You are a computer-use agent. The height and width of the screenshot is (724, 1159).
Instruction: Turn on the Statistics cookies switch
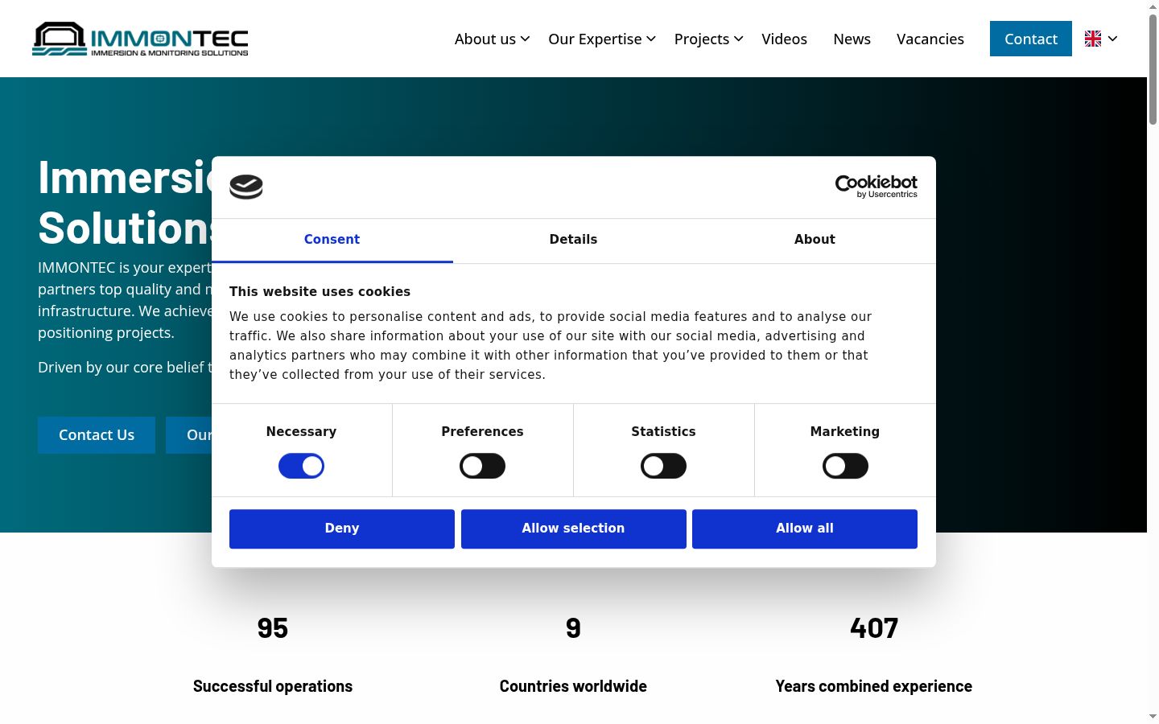[x=663, y=466]
